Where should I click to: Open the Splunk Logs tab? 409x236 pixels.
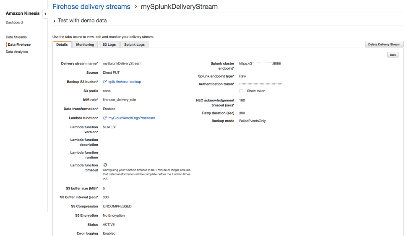[x=134, y=44]
